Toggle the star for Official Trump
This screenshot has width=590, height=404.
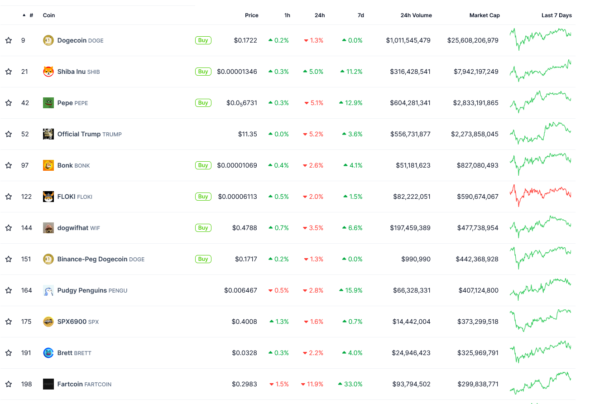[x=9, y=134]
